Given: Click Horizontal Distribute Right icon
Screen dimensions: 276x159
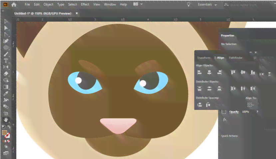Looking at the screenshot, I should (253, 89).
